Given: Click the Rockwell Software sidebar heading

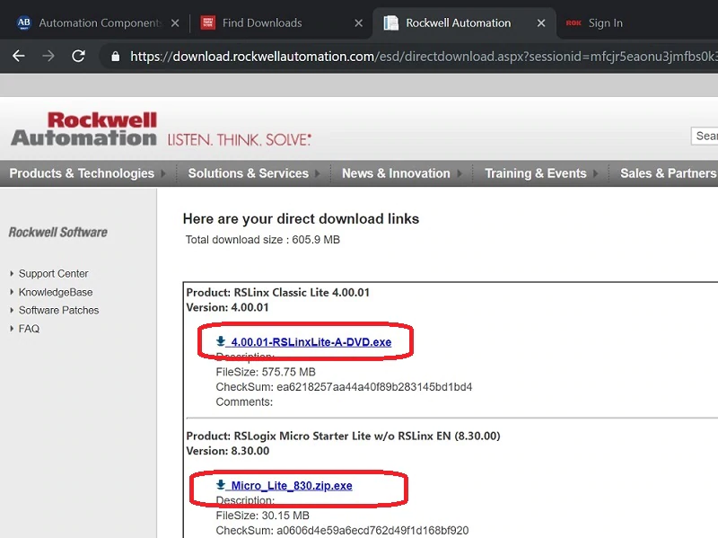Looking at the screenshot, I should 57,233.
